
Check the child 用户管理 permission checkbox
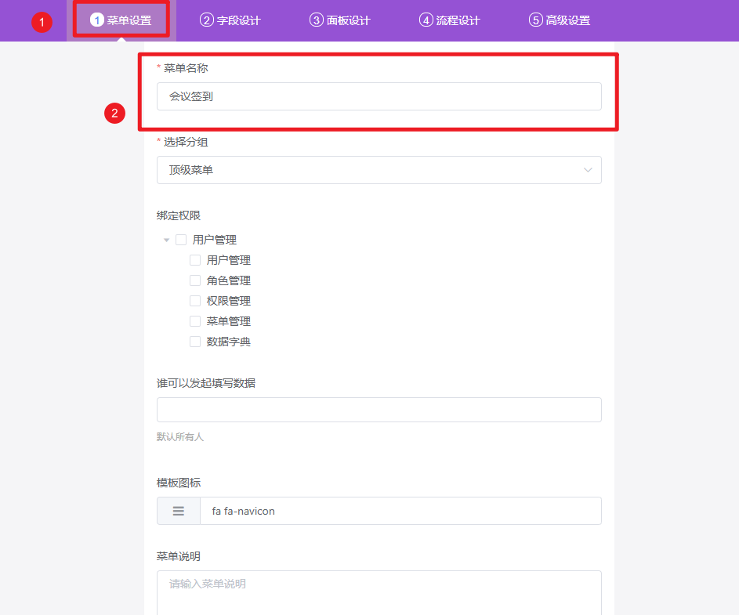click(195, 260)
